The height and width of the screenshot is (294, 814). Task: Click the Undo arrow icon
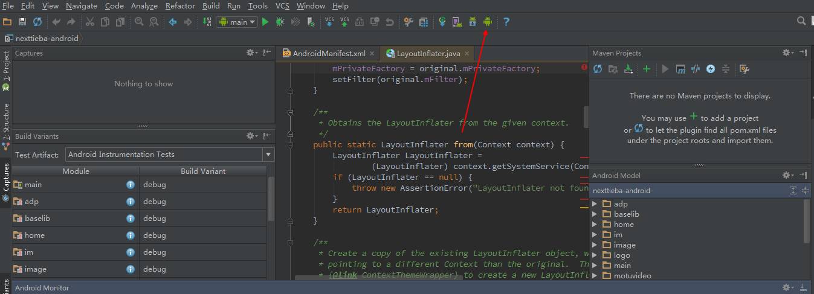click(56, 22)
